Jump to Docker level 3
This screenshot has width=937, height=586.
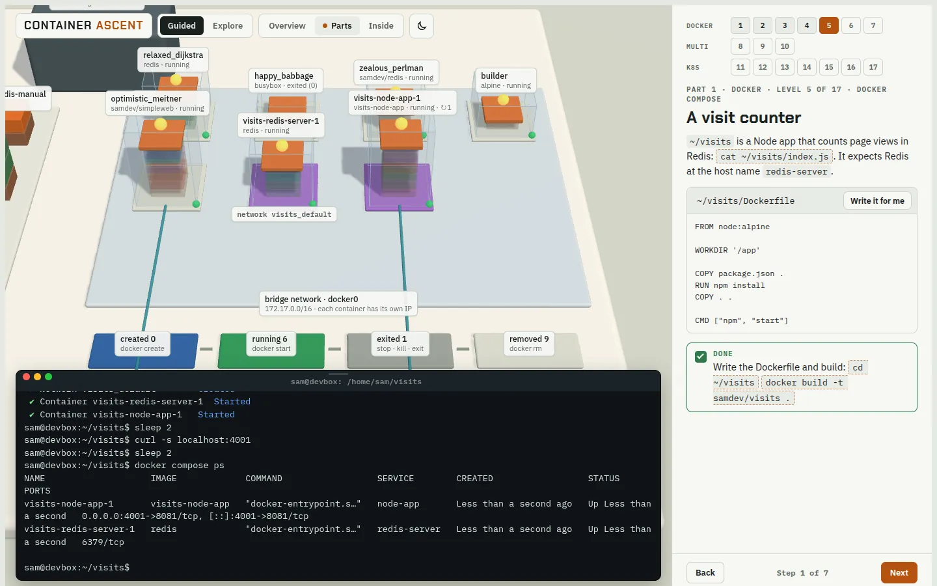click(785, 25)
